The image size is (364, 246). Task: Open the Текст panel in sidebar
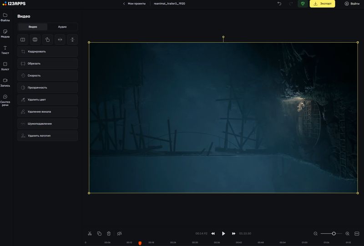point(5,50)
